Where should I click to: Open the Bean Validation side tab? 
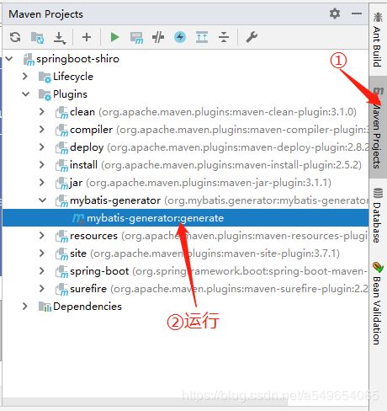(x=378, y=303)
